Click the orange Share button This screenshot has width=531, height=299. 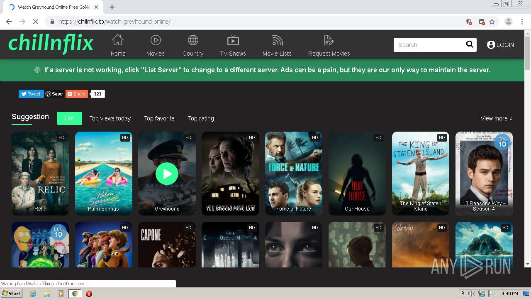point(77,94)
